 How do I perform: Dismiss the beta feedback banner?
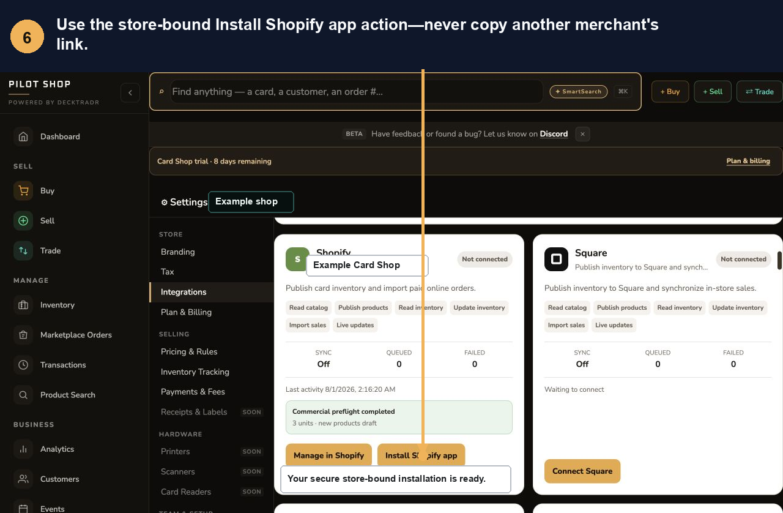pyautogui.click(x=582, y=134)
